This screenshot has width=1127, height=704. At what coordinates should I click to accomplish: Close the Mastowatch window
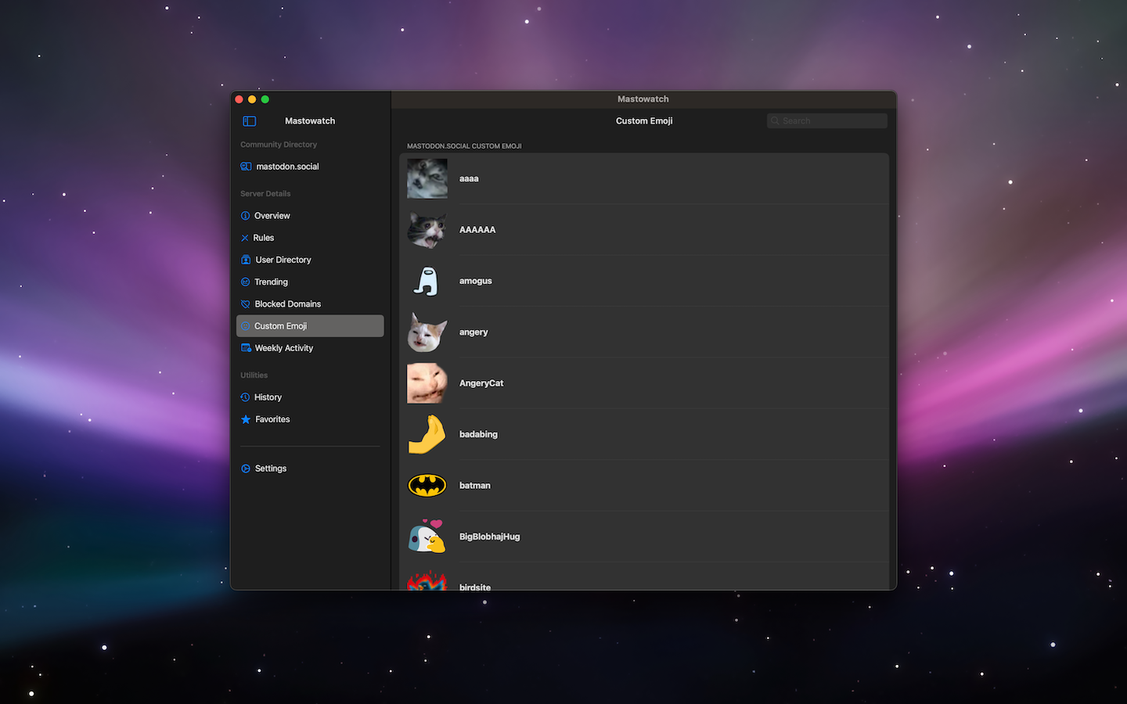pyautogui.click(x=239, y=99)
